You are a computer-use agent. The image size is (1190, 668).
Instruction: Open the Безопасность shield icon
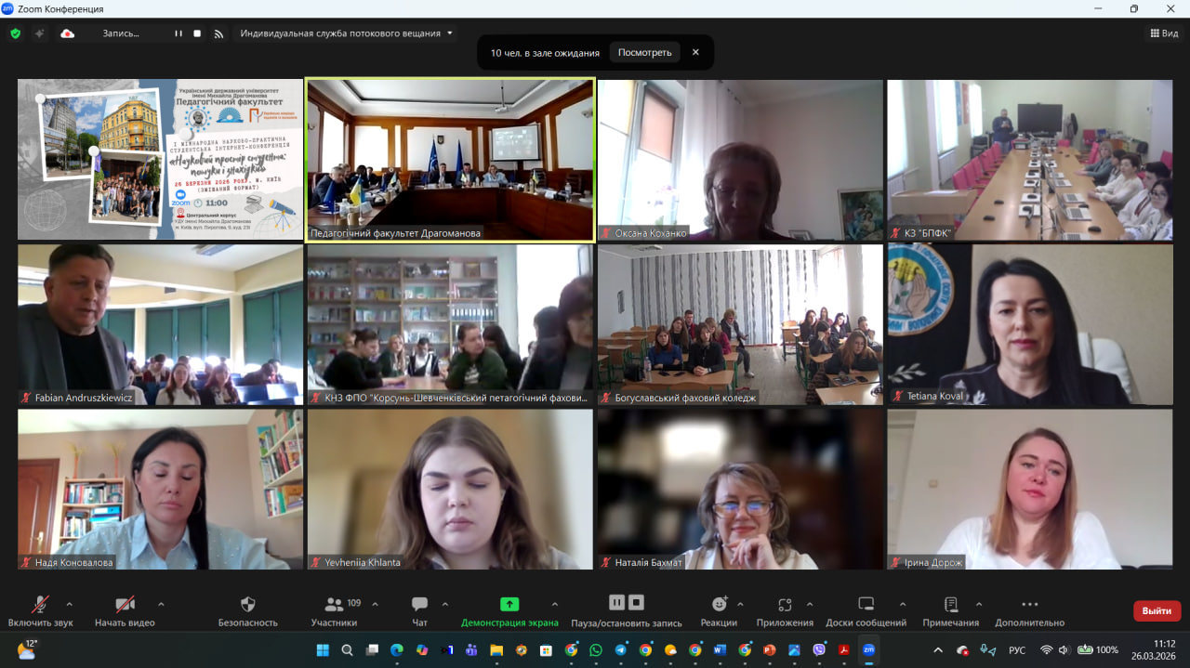[247, 605]
